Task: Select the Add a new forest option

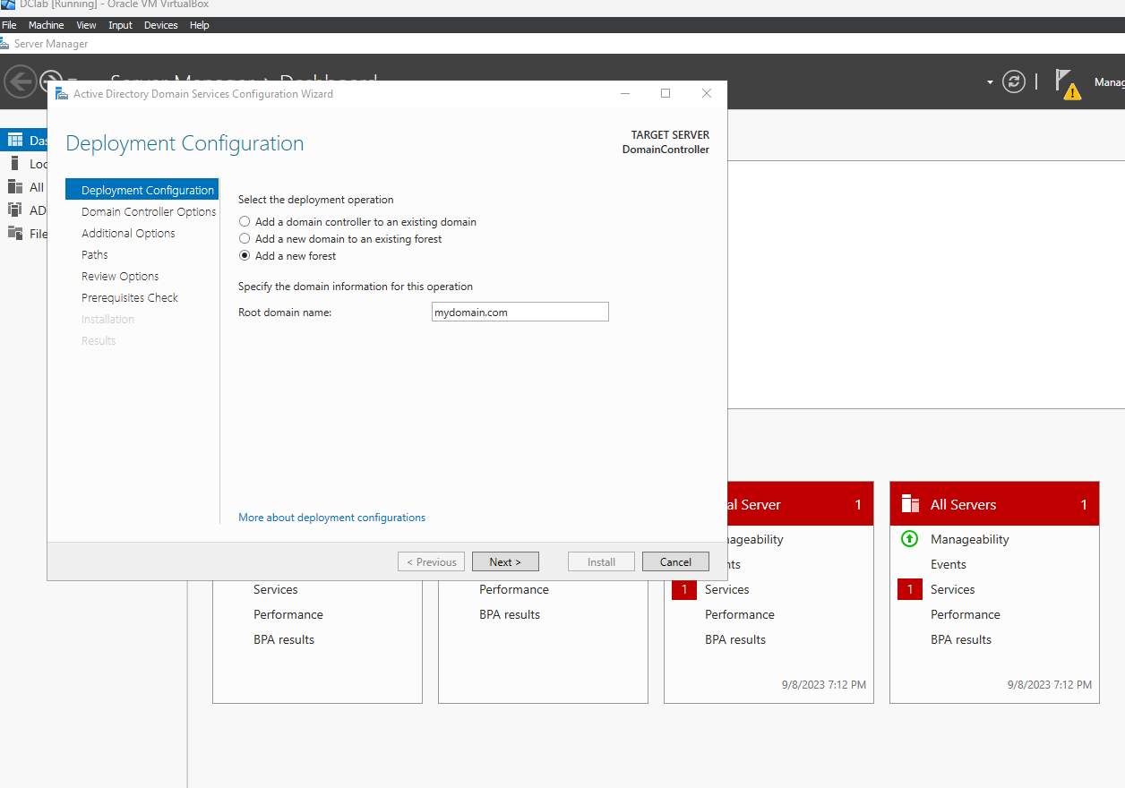Action: point(244,256)
